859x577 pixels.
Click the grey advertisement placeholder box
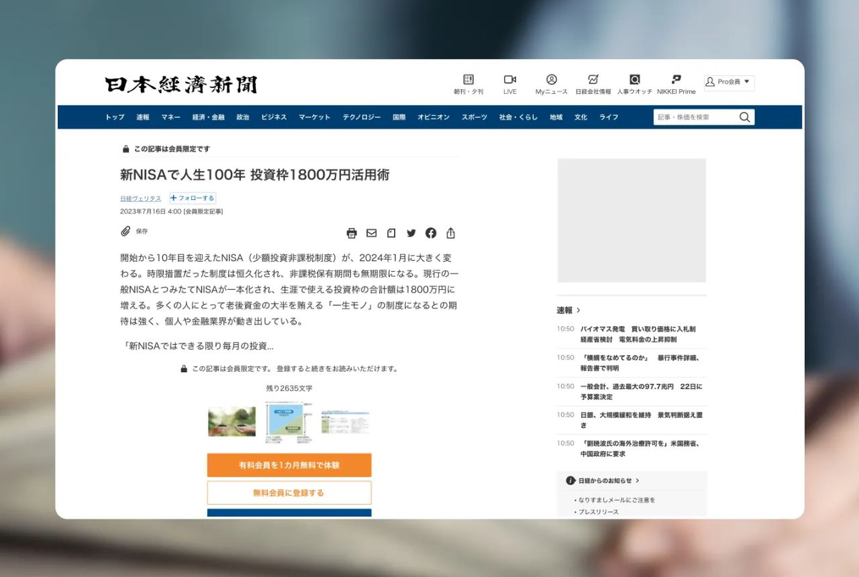631,220
